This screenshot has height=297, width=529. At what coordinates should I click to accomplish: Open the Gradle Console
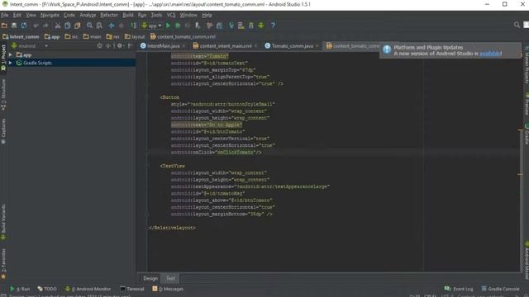click(500, 289)
